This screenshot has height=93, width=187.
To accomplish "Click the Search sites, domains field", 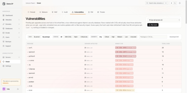I will pyautogui.click(x=157, y=3).
